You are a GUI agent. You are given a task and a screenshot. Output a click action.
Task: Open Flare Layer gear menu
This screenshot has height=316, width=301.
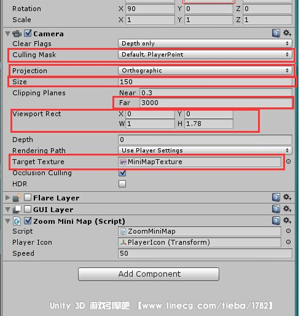pos(287,197)
